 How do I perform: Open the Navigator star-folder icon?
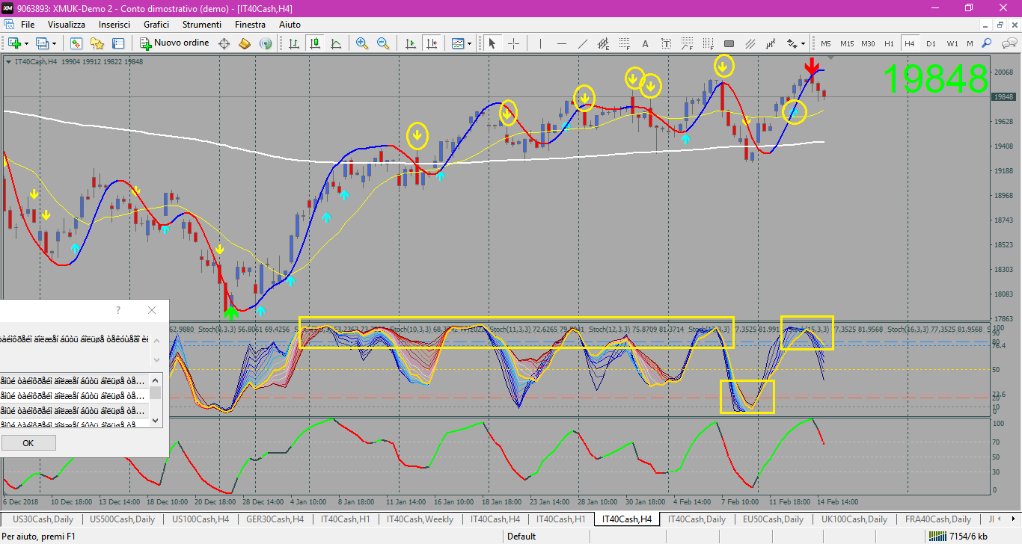97,43
